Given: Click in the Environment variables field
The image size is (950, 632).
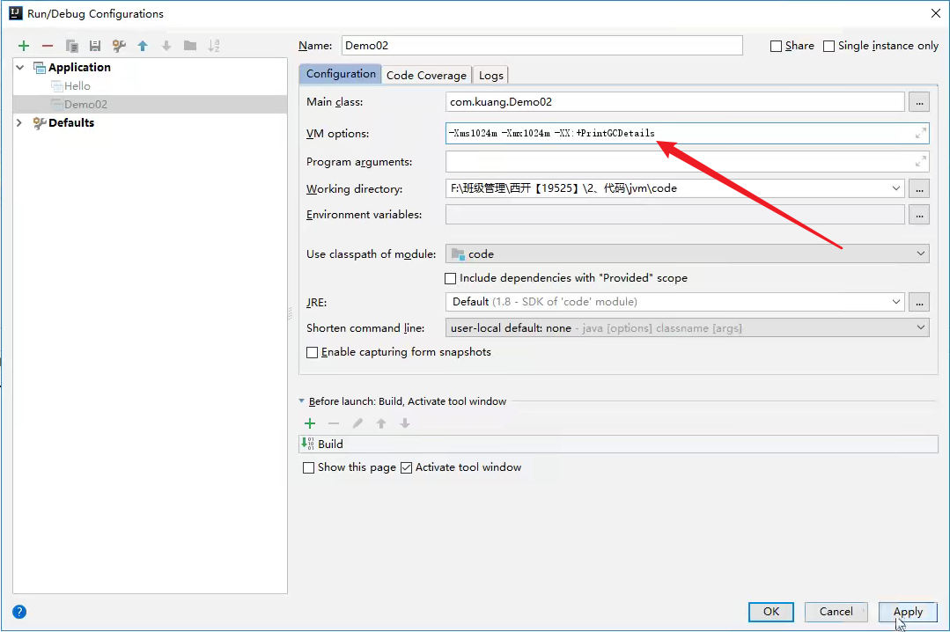Looking at the screenshot, I should 674,215.
